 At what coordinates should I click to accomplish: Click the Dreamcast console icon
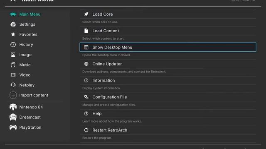pyautogui.click(x=13, y=117)
